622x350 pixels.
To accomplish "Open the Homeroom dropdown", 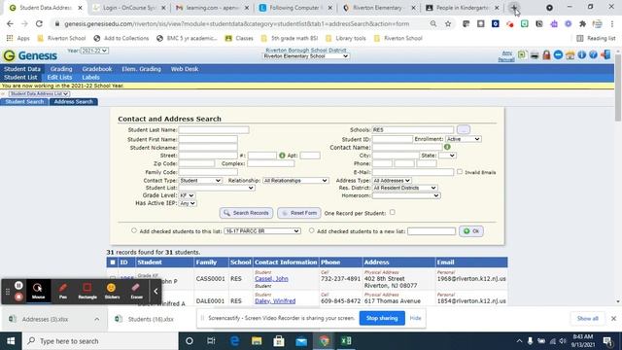I will pos(406,195).
